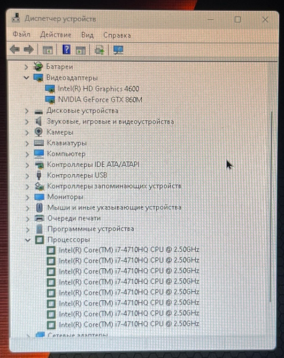Expand the Очереди печати category
This screenshot has height=358, width=284.
click(28, 219)
